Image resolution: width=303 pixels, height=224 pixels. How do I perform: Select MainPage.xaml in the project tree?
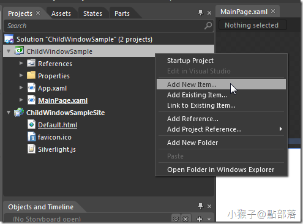[x=62, y=100]
